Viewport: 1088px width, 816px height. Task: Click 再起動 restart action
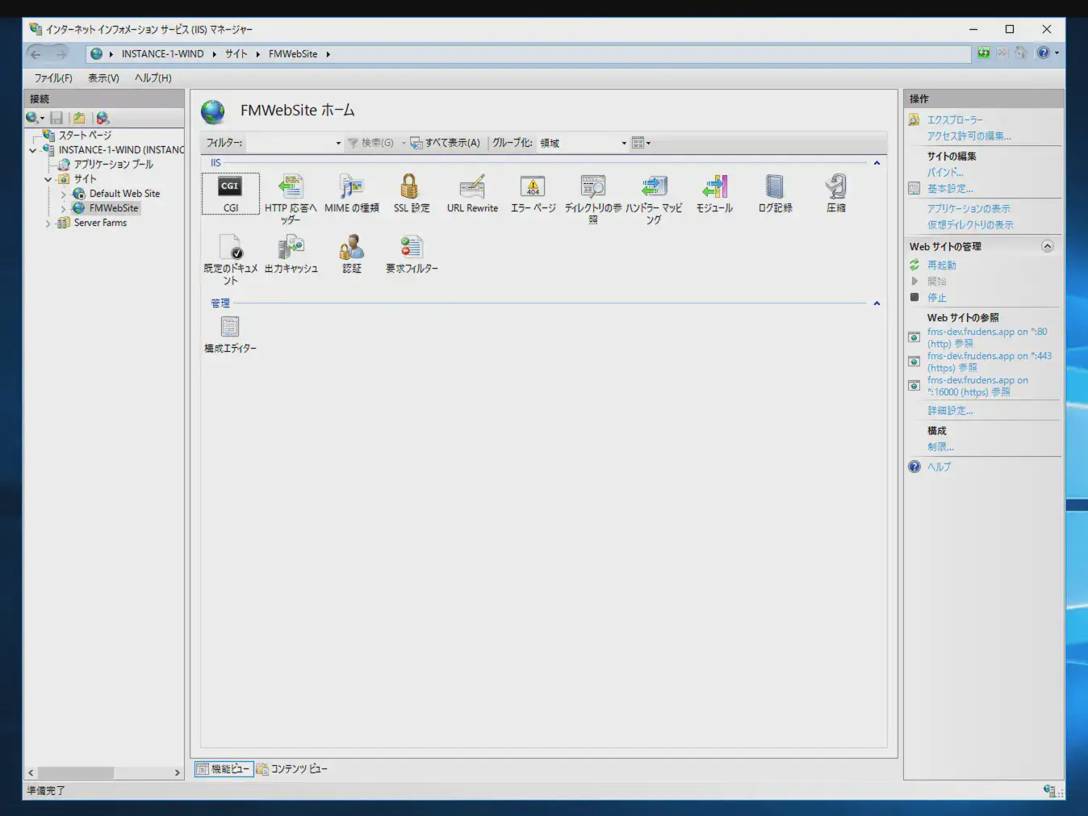point(941,265)
